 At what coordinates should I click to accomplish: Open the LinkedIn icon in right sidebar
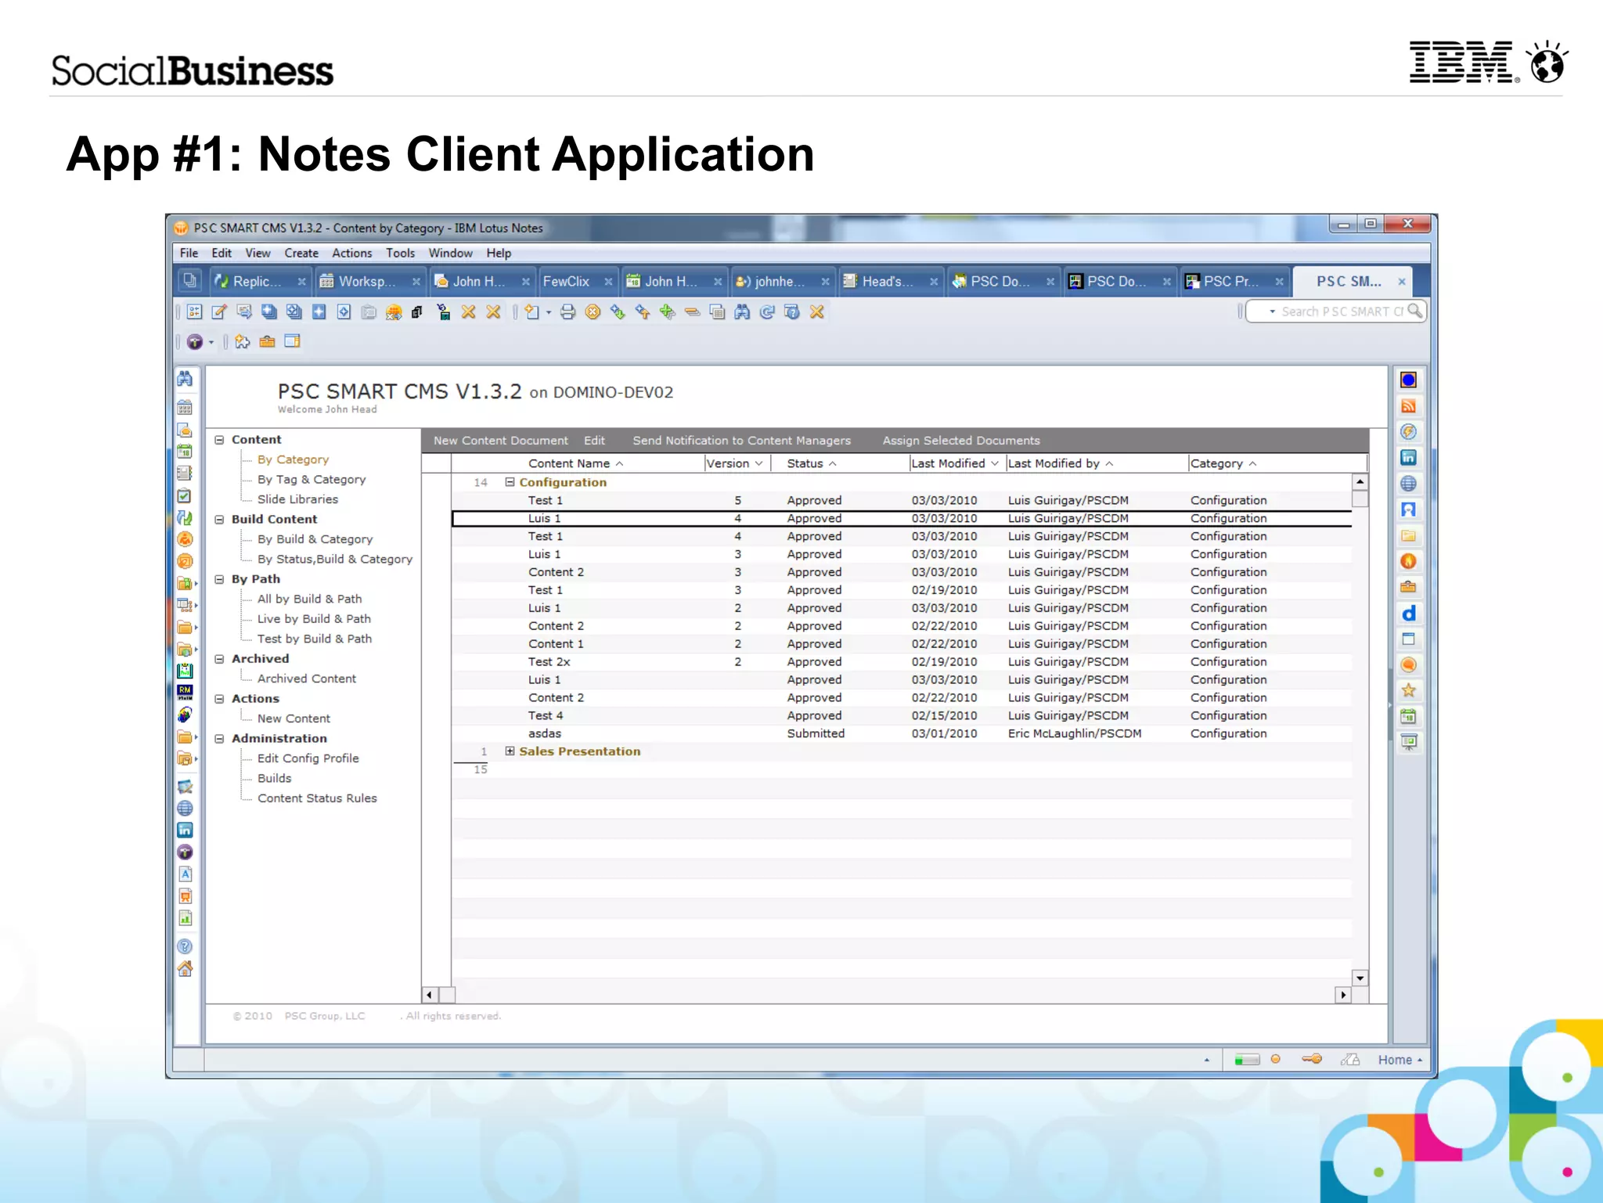(x=1408, y=457)
